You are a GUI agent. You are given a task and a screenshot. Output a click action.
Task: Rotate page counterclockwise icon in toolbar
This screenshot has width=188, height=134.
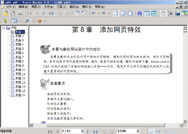(84, 13)
